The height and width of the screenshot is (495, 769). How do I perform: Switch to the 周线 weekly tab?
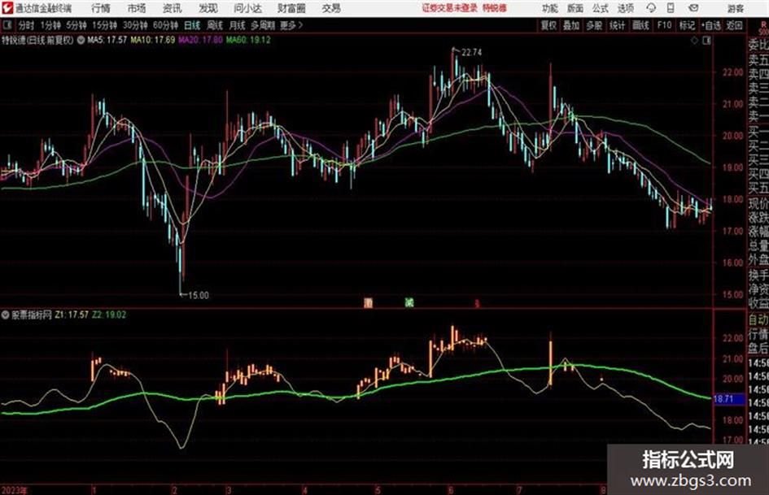[x=215, y=25]
